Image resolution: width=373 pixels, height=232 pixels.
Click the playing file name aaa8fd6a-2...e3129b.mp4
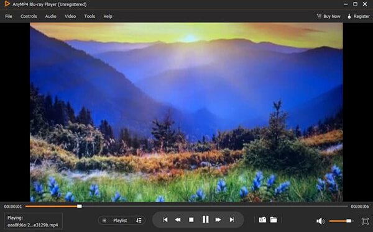[32, 225]
